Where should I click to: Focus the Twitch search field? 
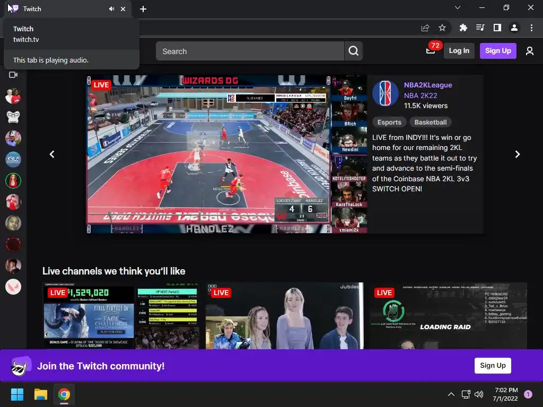click(x=250, y=51)
